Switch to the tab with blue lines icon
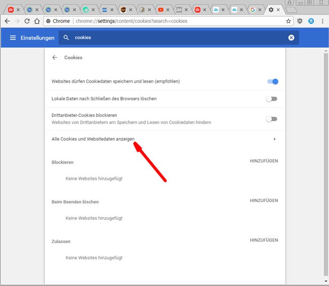 [104, 10]
